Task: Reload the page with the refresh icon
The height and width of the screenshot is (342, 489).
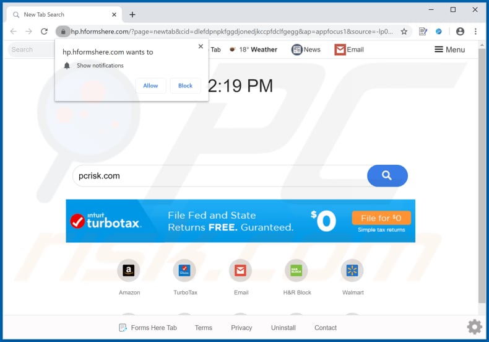Action: pos(45,31)
